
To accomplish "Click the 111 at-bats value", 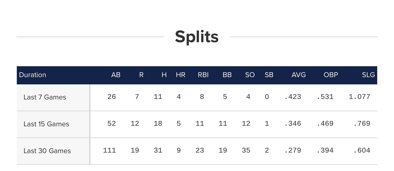I will [x=109, y=150].
